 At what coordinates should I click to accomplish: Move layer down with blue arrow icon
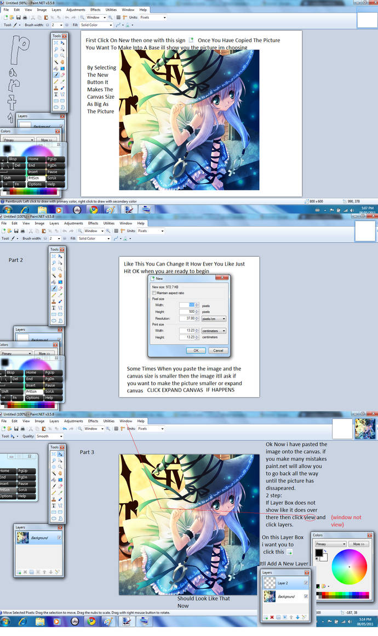[298, 617]
